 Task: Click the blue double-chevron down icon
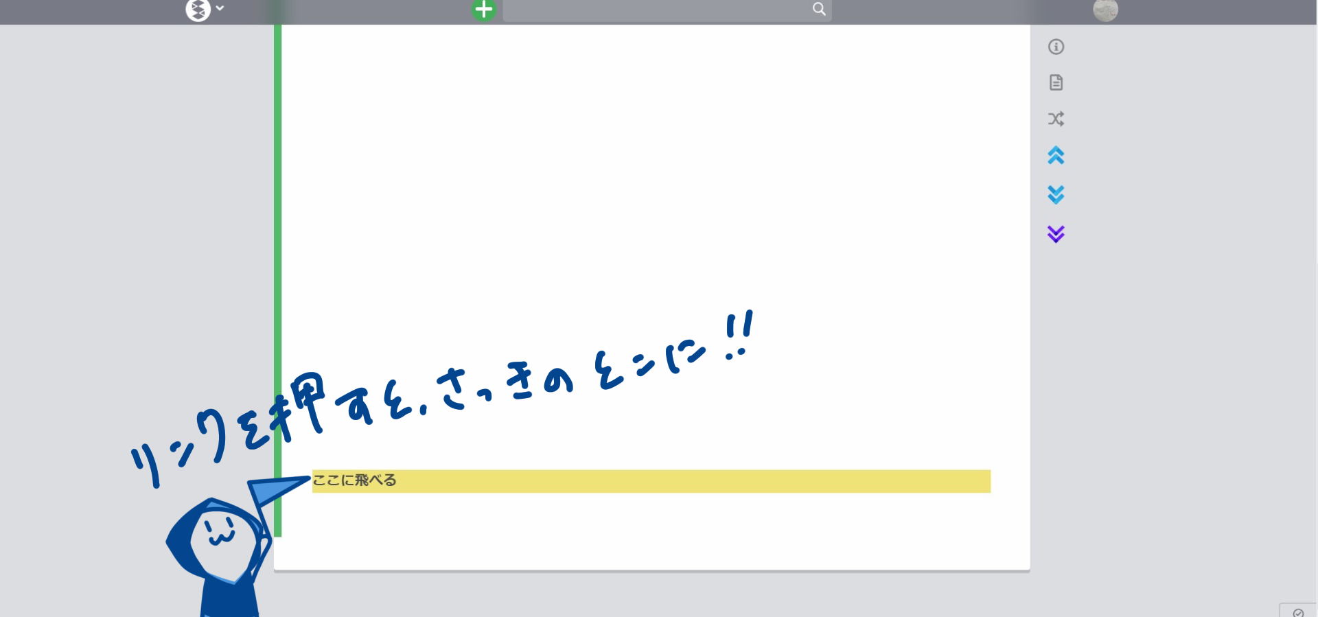(x=1056, y=195)
